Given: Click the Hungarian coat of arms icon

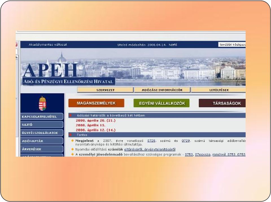Looking at the screenshot, I should (x=42, y=104).
